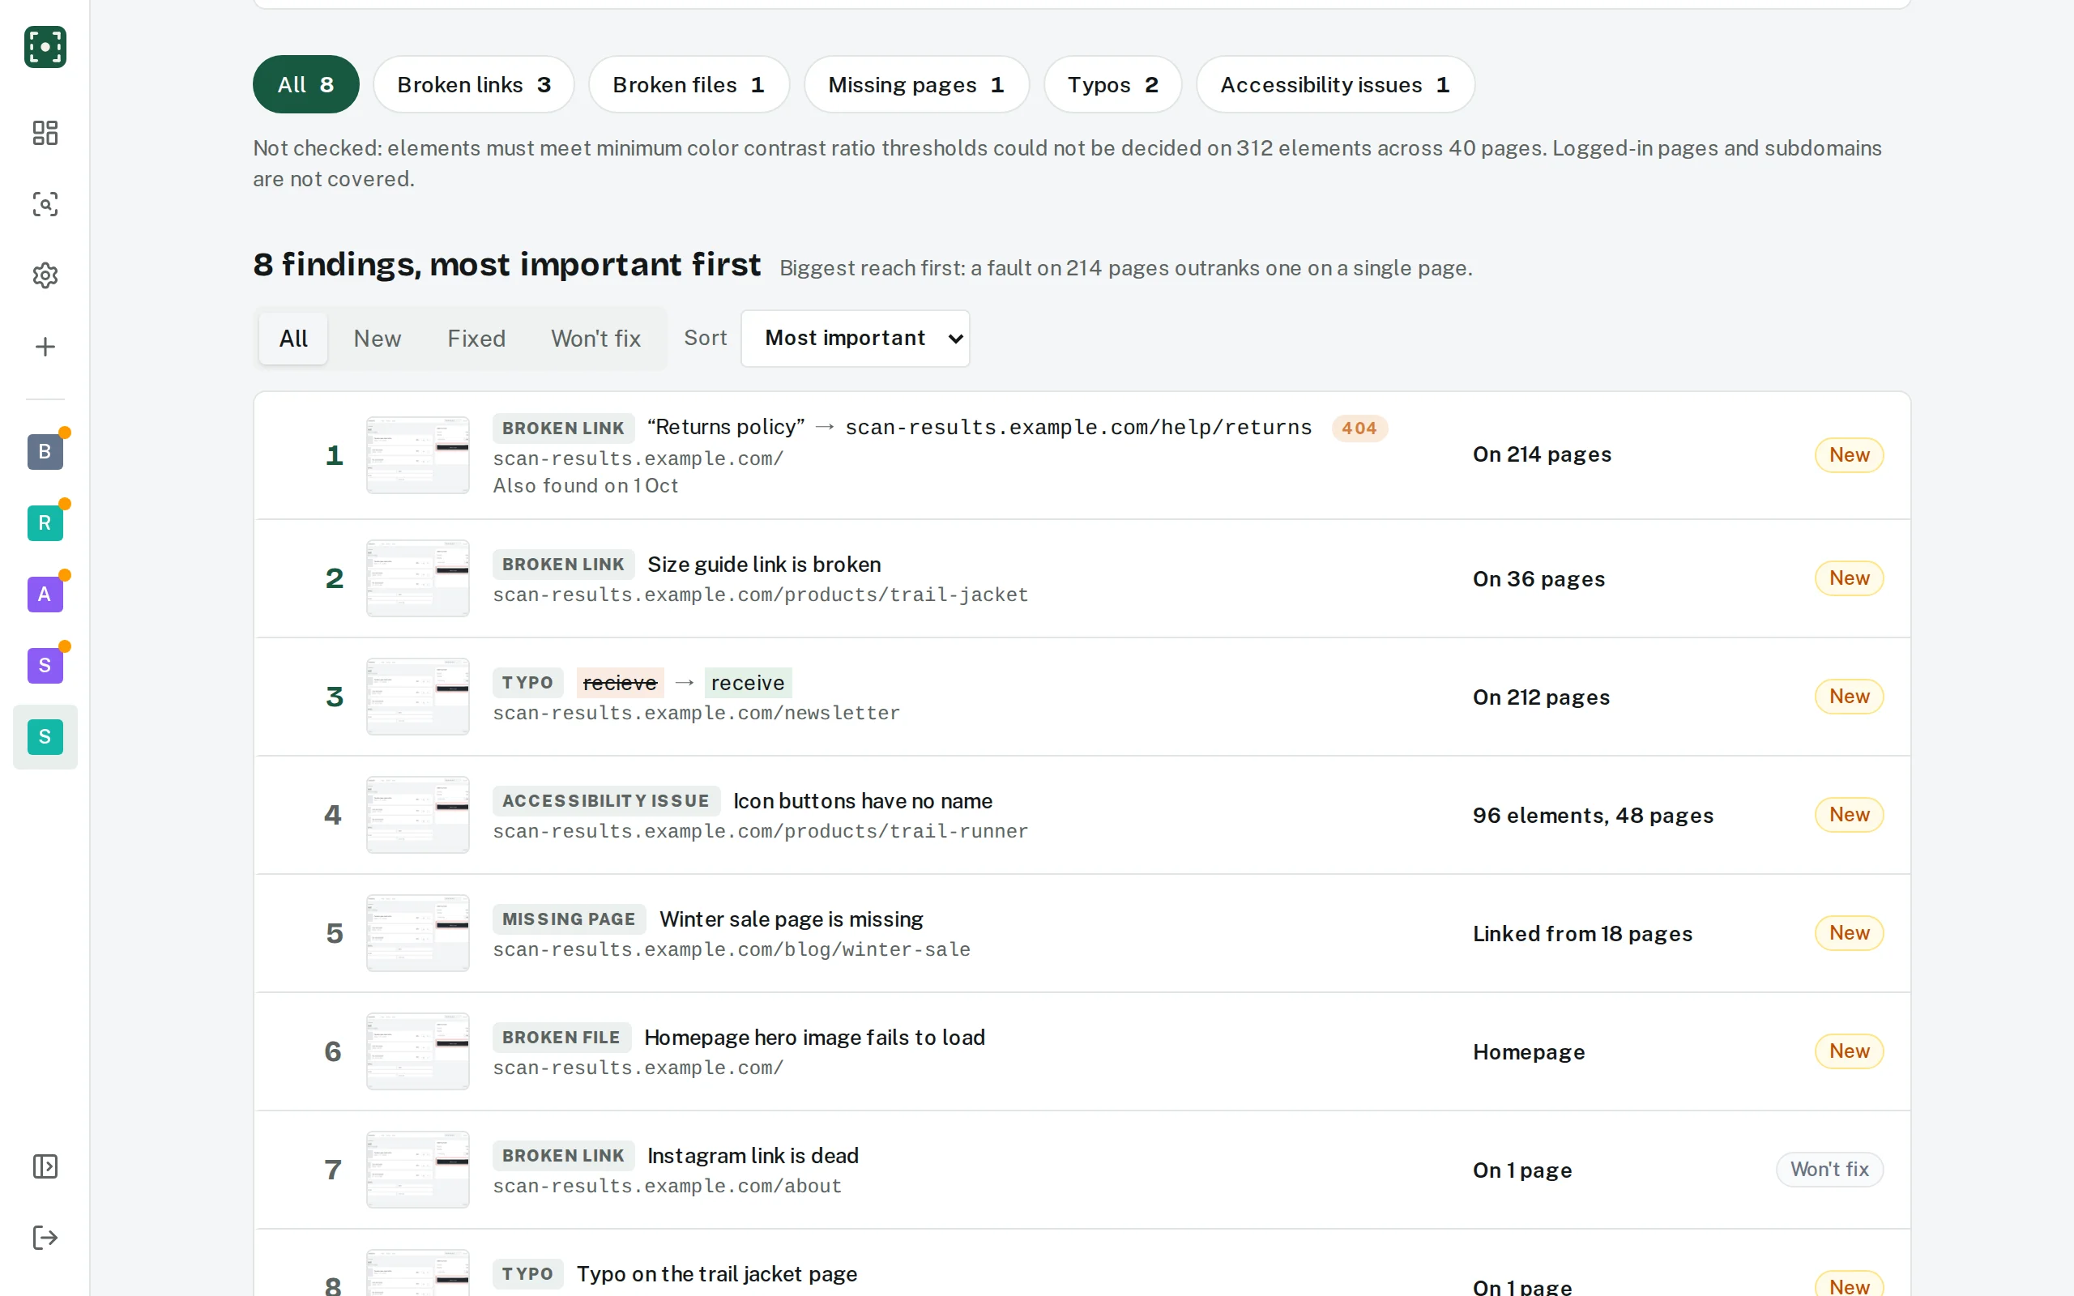Switch to the Won't fix tab
The width and height of the screenshot is (2074, 1296).
click(595, 339)
